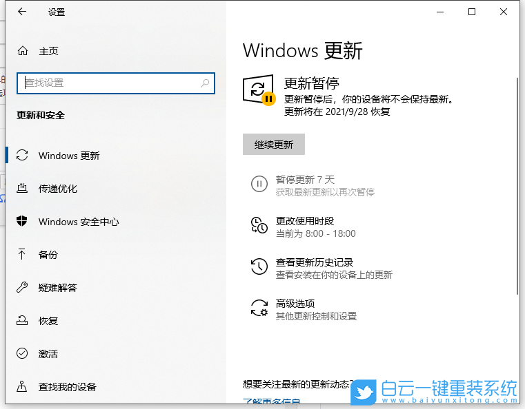Viewport: 525px width, 409px height.
Task: Click the 恢复 icon
Action: pos(22,320)
